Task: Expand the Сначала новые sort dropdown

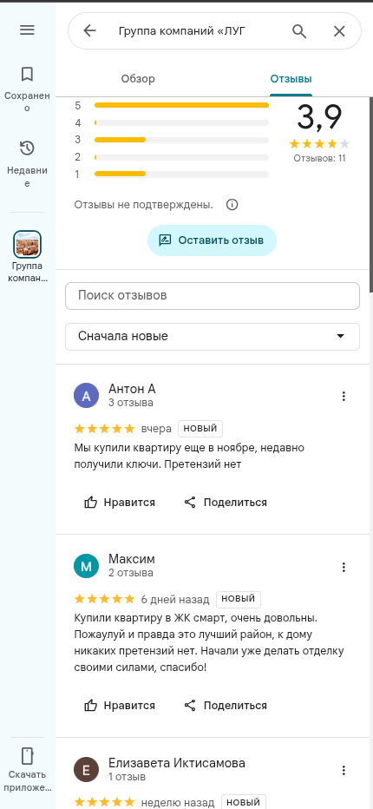Action: coord(212,337)
